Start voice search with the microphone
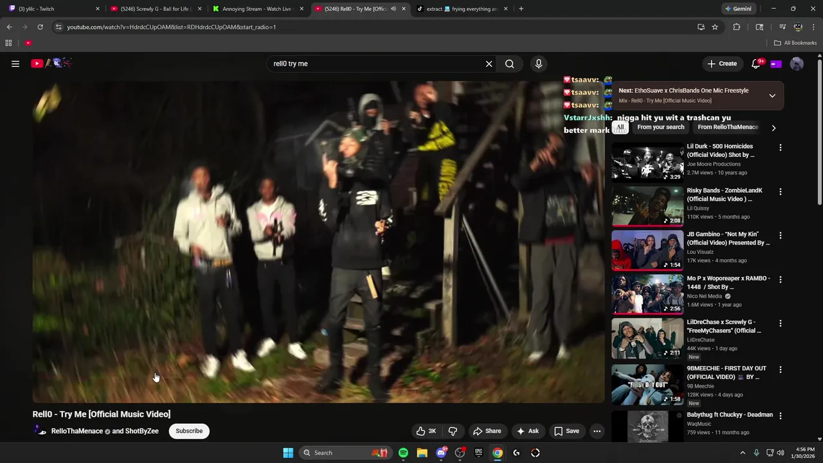 pos(539,64)
